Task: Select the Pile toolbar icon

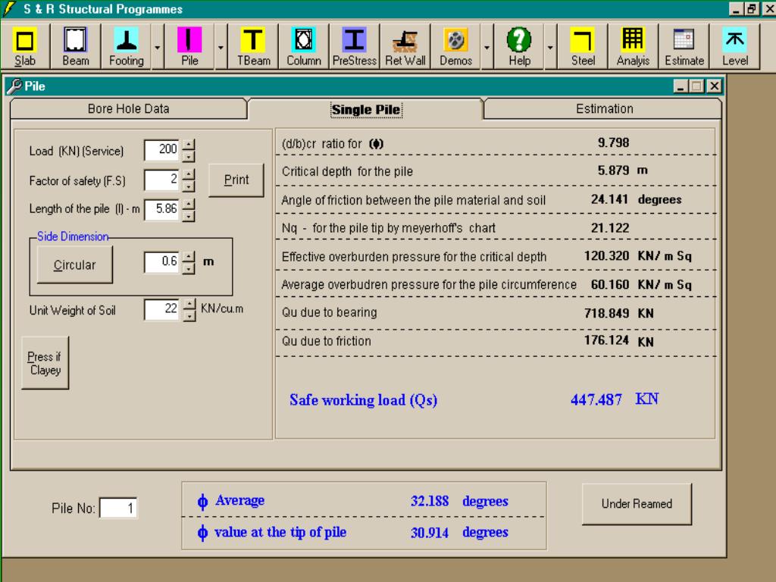Action: (189, 46)
